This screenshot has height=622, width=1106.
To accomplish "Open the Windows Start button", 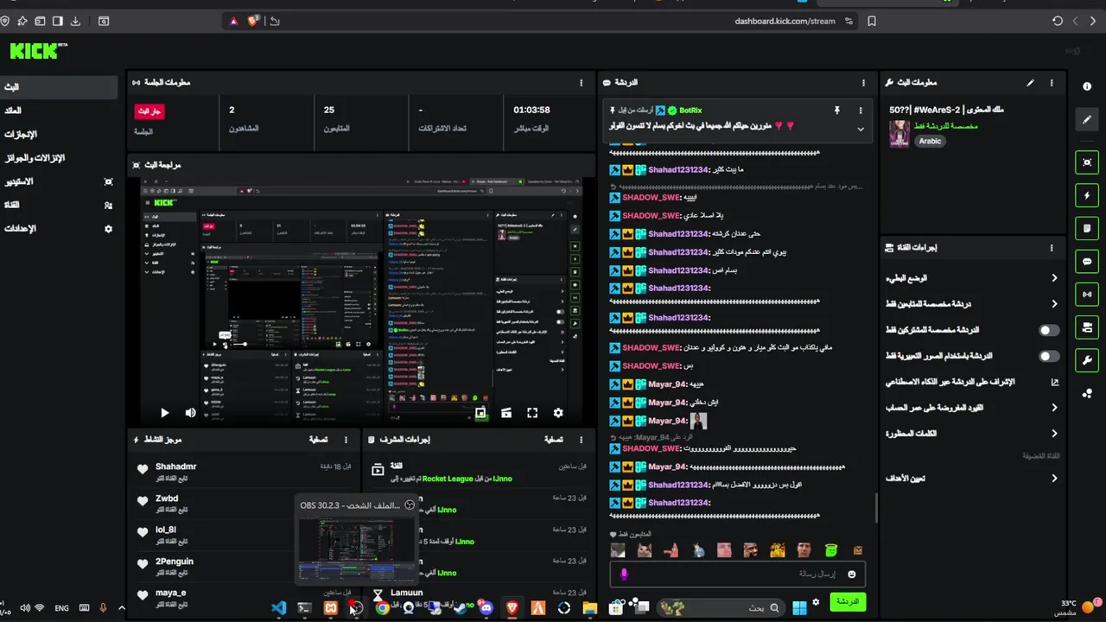I will coord(799,608).
